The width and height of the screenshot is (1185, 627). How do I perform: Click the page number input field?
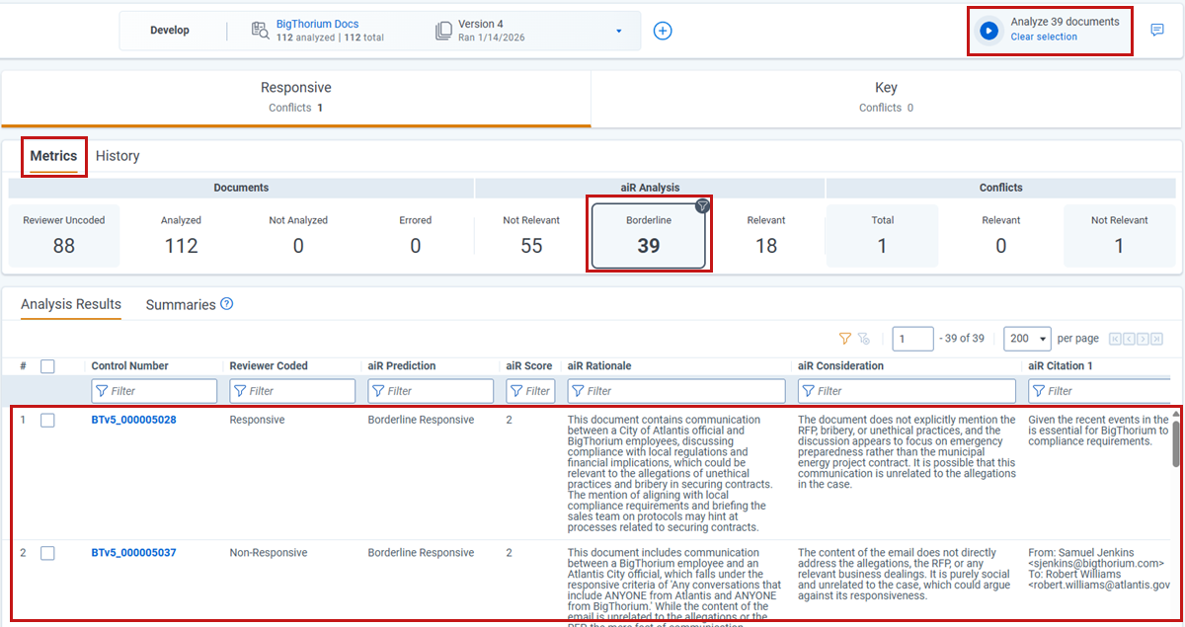912,339
